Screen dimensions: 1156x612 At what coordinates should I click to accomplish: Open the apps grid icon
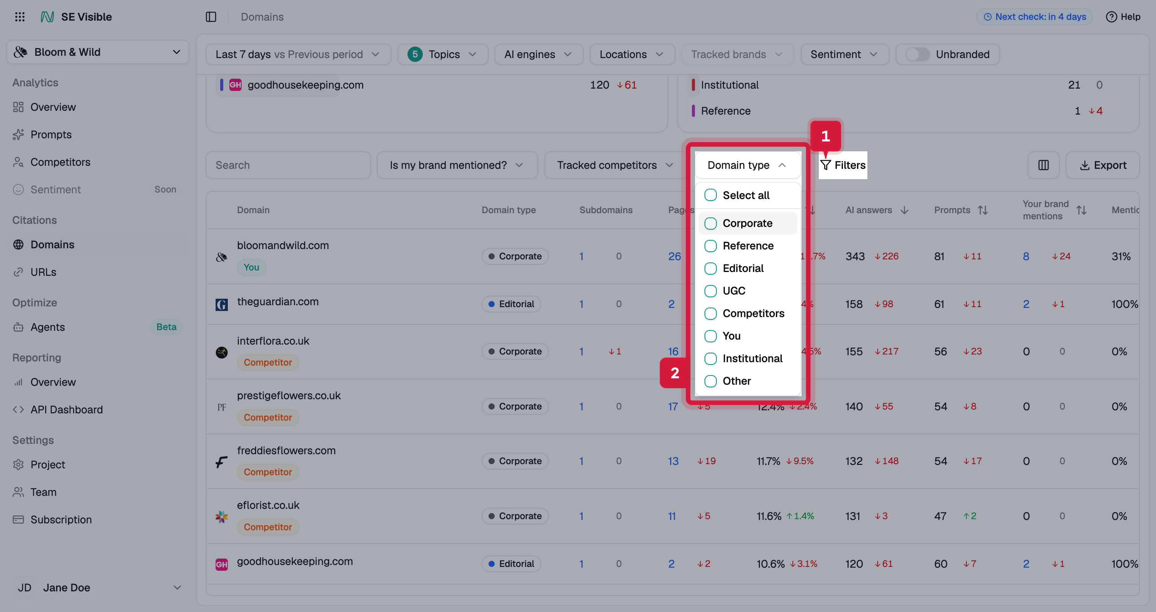point(20,17)
